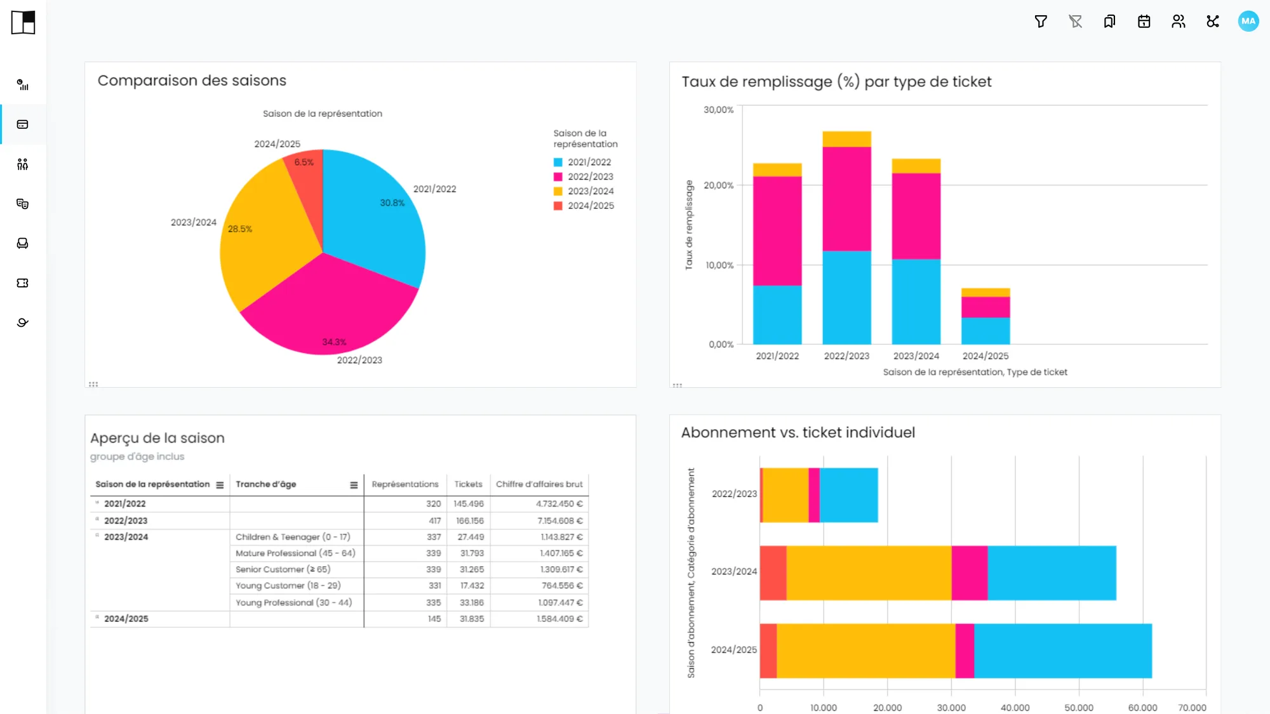Click the Chiffre d'affaires brut column header
Viewport: 1270px width, 714px height.
(539, 484)
